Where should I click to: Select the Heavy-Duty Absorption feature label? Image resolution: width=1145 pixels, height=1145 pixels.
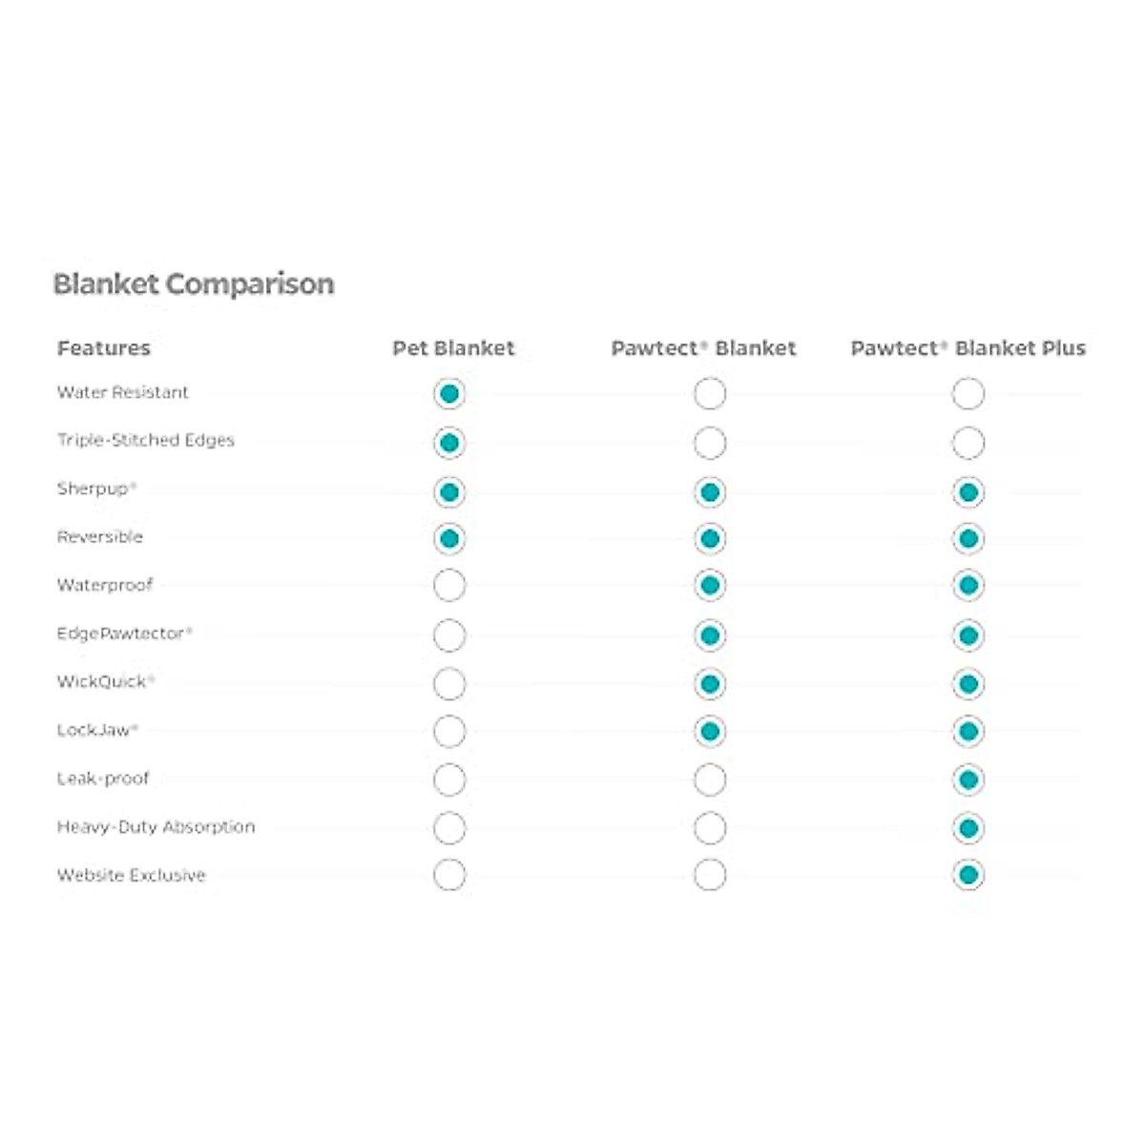[x=156, y=827]
